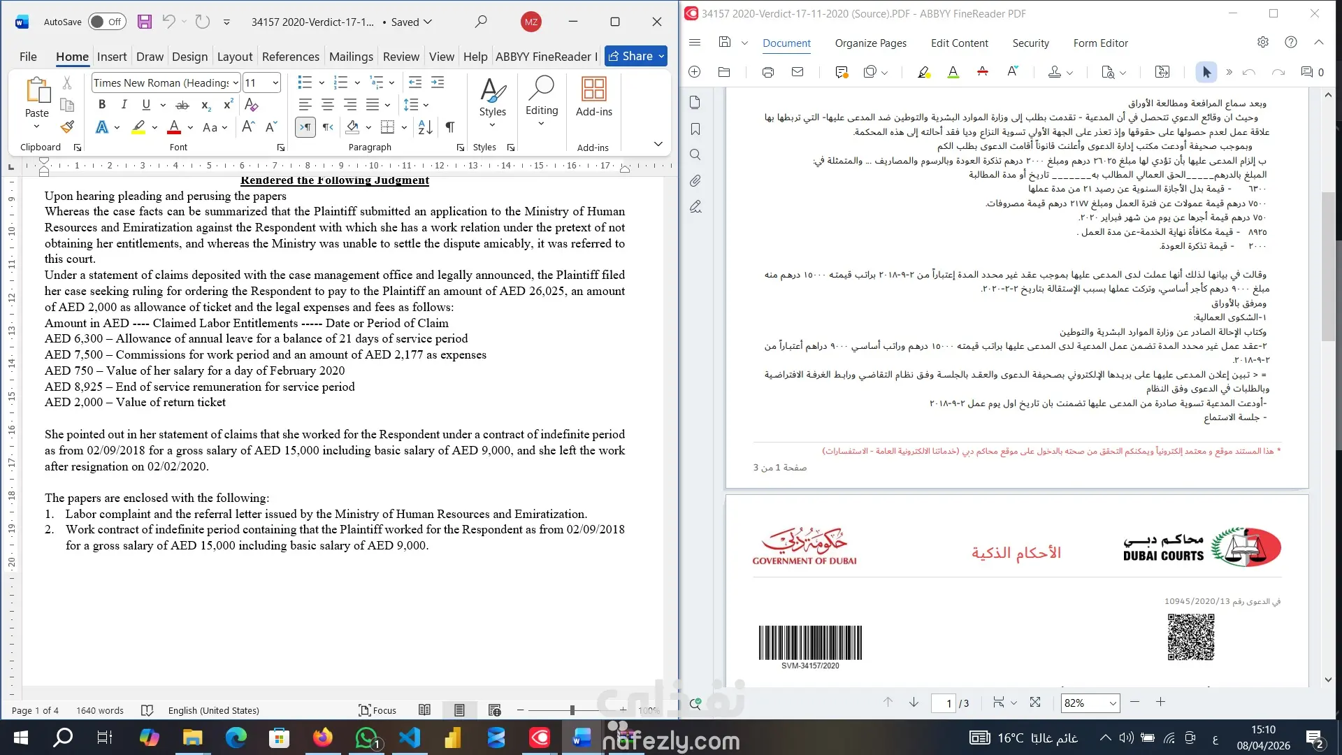The height and width of the screenshot is (755, 1342).
Task: Open bookmarks panel in FineReader sidebar
Action: (695, 129)
